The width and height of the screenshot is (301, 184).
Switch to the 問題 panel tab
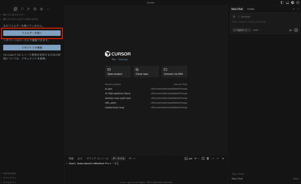point(71,158)
